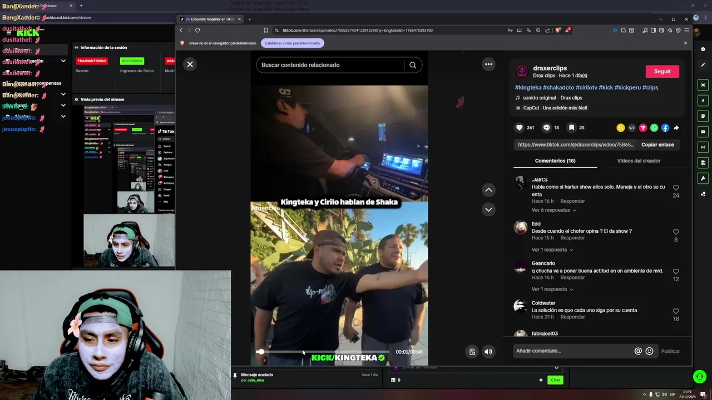Click the green support headset bubble
The image size is (712, 400).
tap(700, 377)
